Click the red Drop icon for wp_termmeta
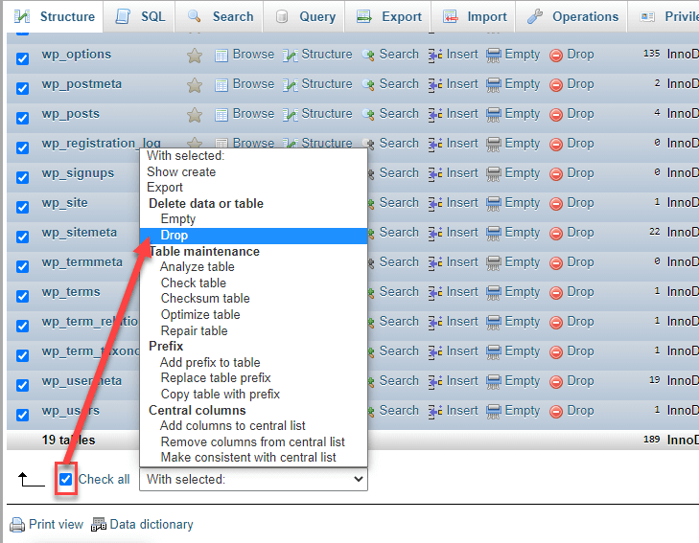This screenshot has width=699, height=543. [556, 263]
